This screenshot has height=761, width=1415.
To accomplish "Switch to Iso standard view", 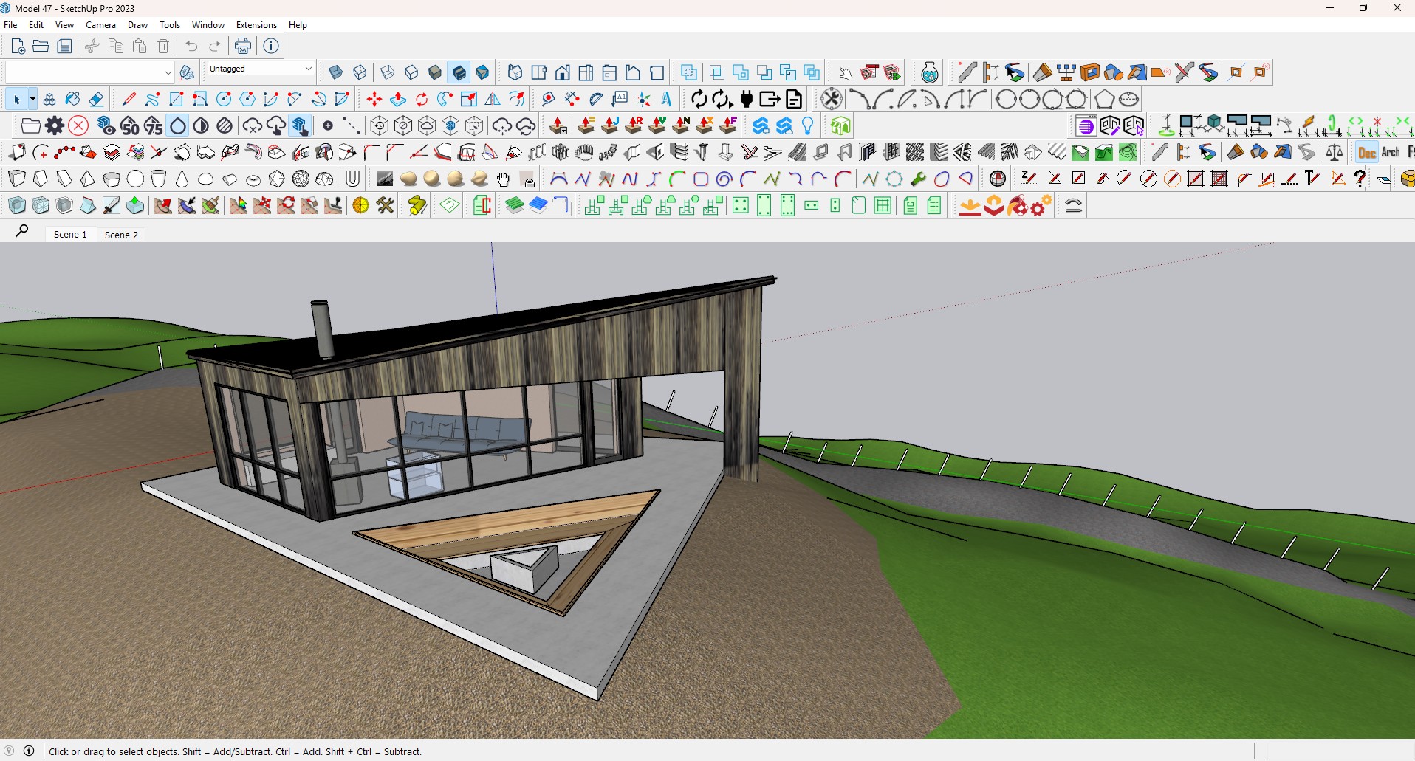I will (x=515, y=72).
